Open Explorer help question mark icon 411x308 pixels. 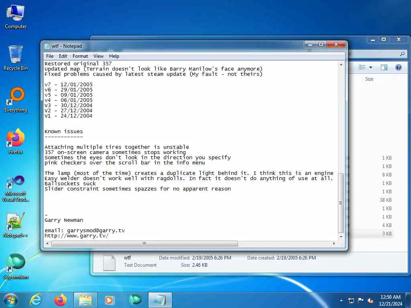(x=399, y=67)
